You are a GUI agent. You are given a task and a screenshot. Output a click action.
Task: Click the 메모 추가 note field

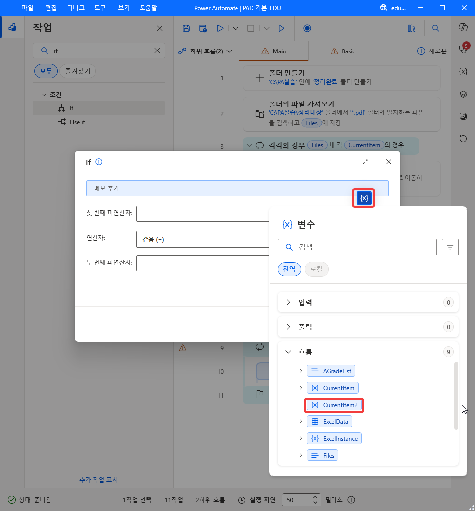(x=237, y=188)
